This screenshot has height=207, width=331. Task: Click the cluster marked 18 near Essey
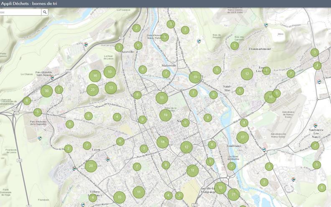(270, 97)
